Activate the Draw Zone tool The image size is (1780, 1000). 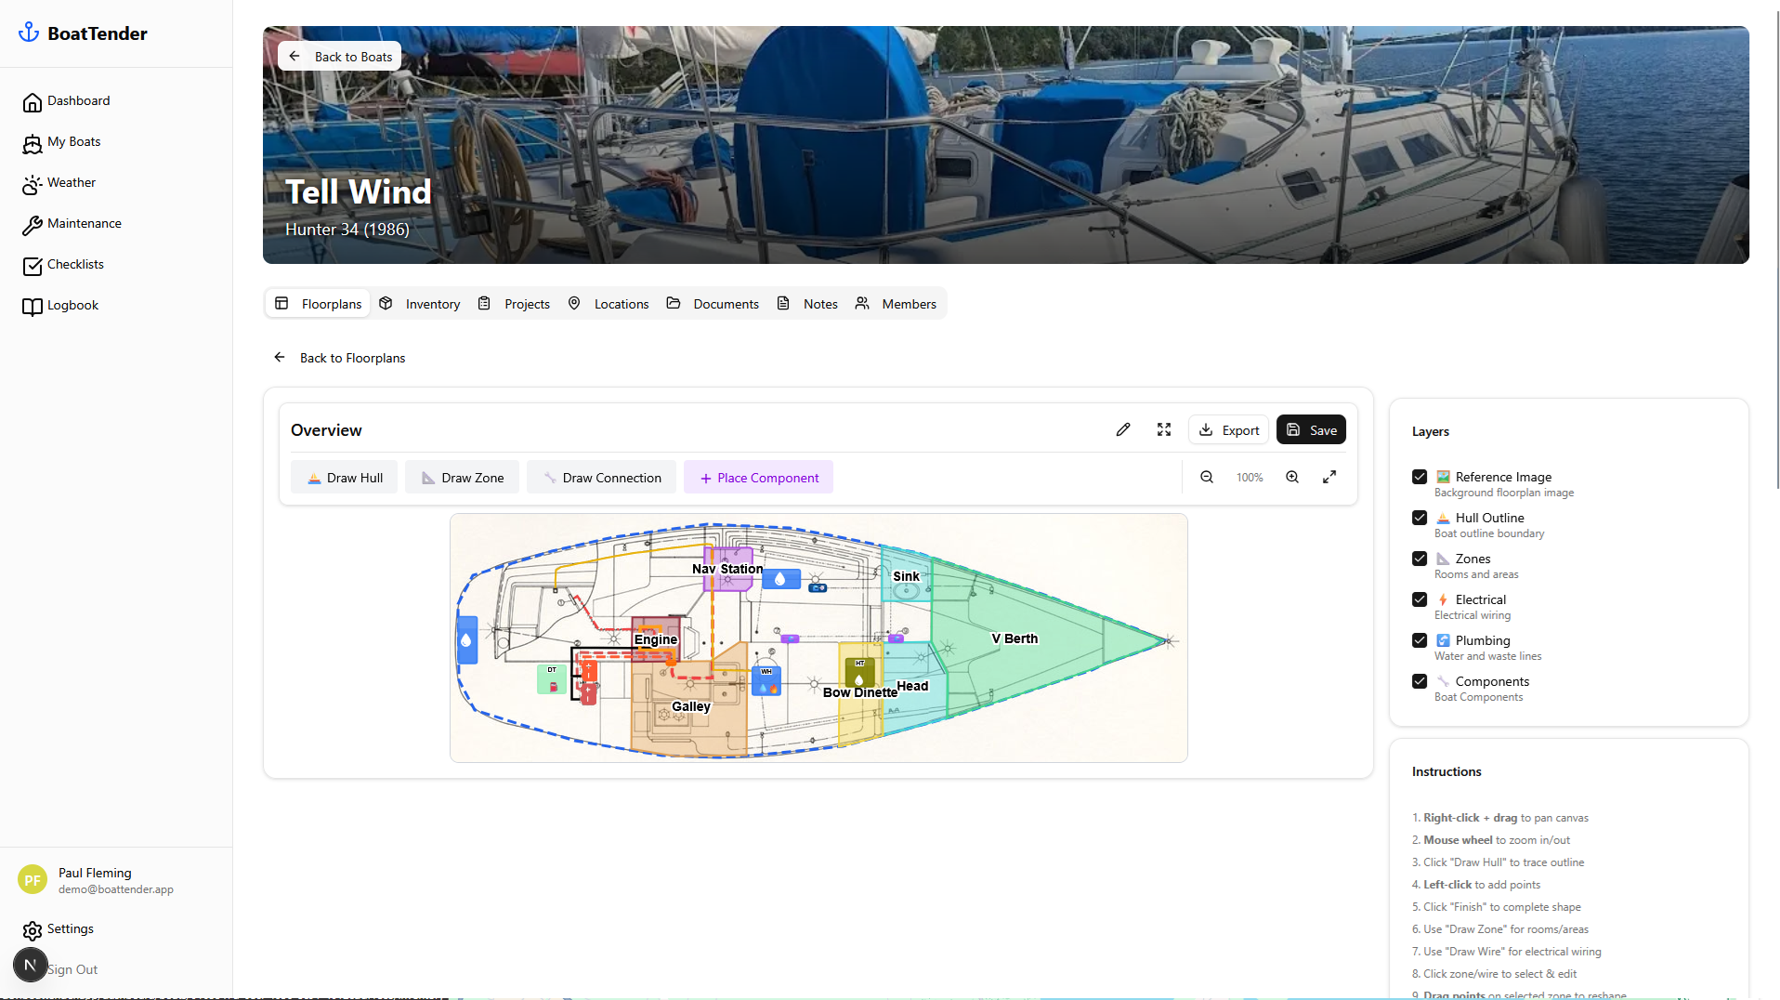click(x=462, y=478)
